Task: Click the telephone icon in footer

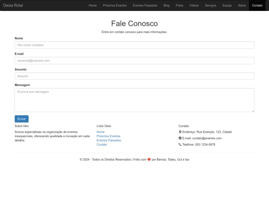Action: (180, 144)
